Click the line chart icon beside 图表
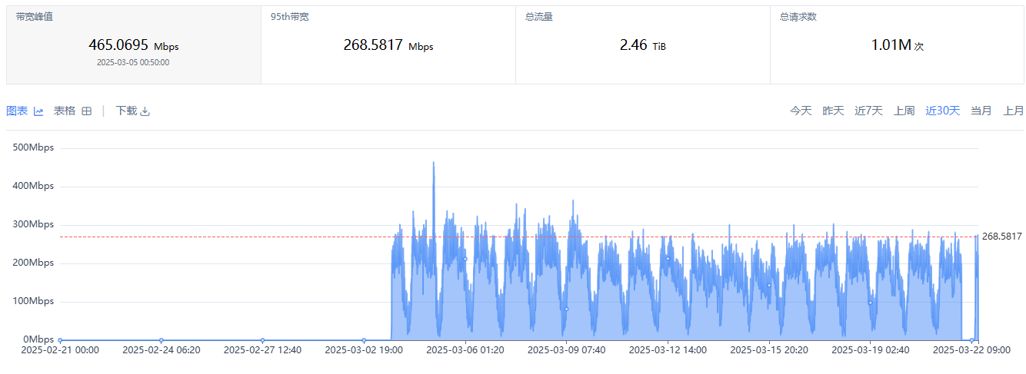 pos(38,111)
